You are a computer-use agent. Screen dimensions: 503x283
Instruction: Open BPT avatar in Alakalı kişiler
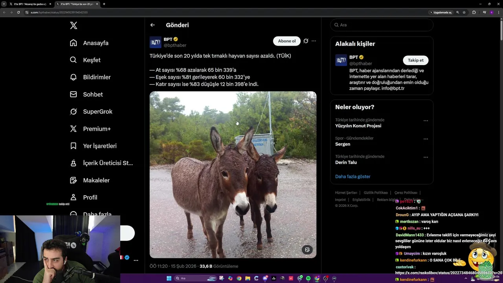click(341, 60)
